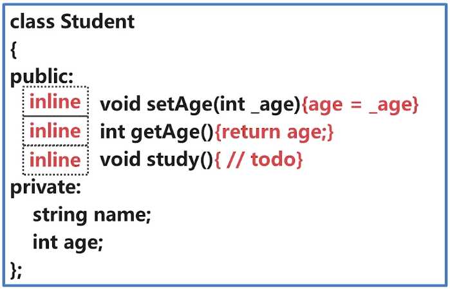The image size is (450, 289).
Task: Click the closing '};' line
Action: coord(16,270)
